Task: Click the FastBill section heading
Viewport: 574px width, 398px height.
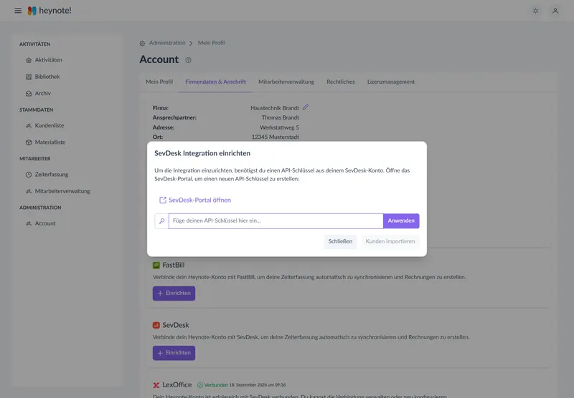Action: 174,265
